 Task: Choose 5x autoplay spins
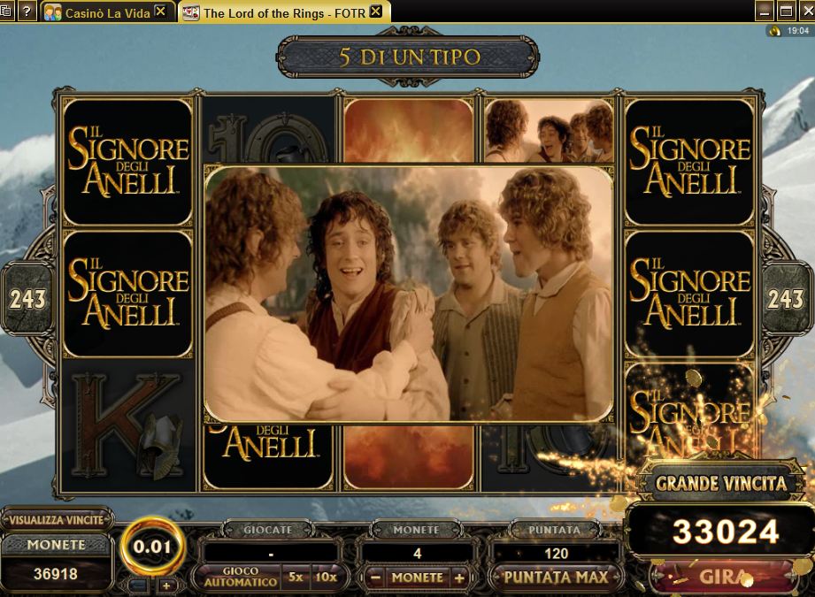296,578
